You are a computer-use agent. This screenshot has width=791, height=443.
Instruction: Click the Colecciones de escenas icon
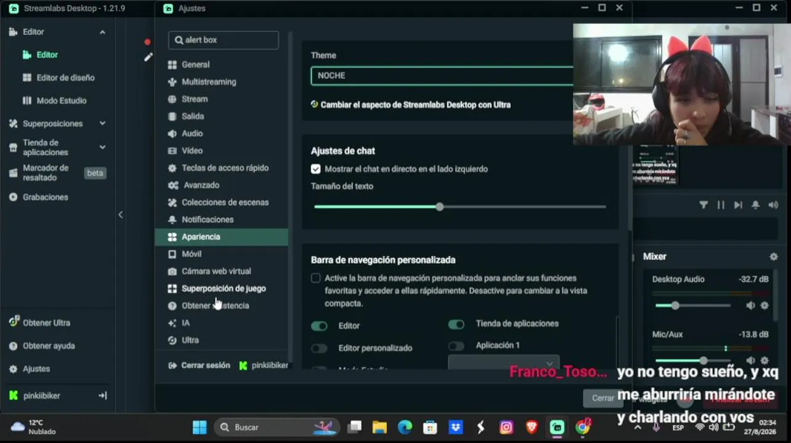[172, 202]
